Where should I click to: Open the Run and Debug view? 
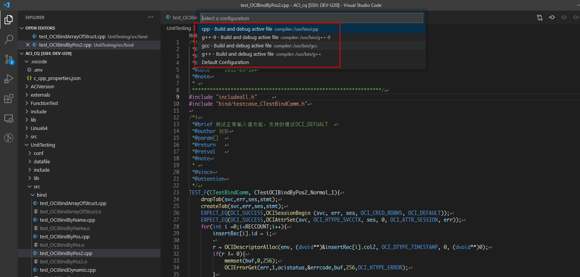click(9, 79)
